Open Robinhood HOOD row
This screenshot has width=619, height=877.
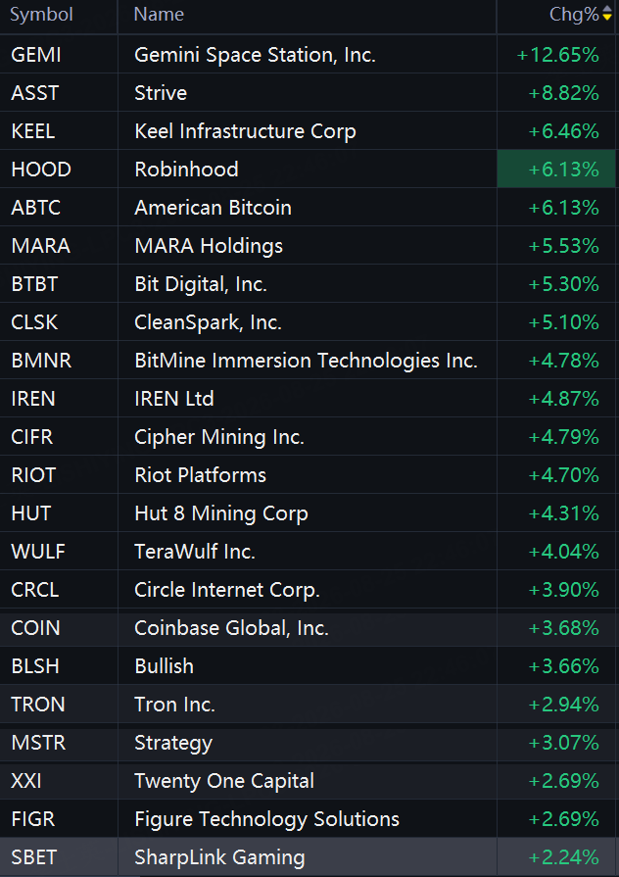308,169
